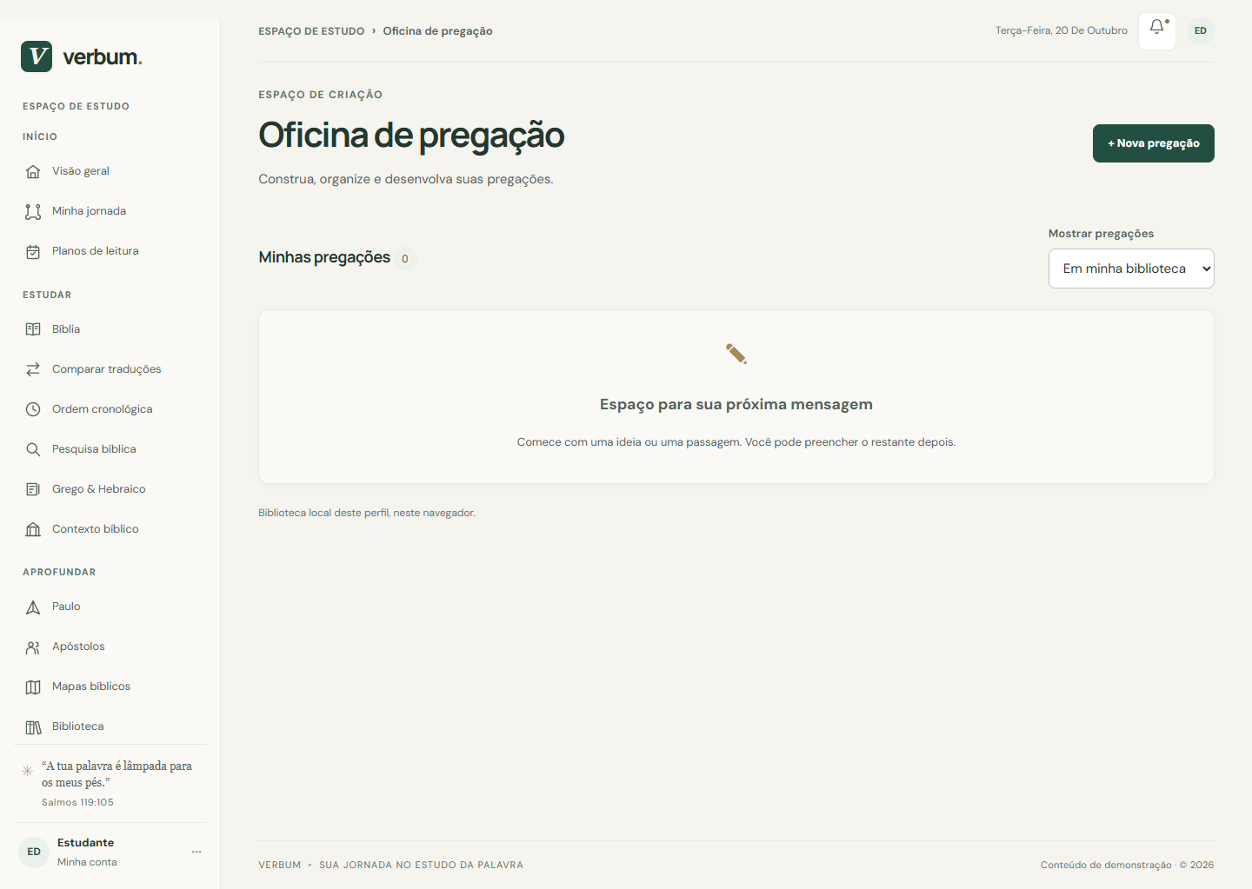Click 'Conteúdo de demonstração' footer text

tap(1106, 865)
